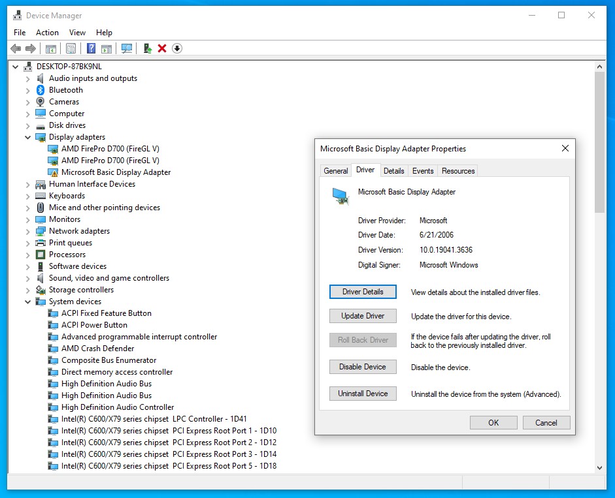The width and height of the screenshot is (615, 498).
Task: Click Cancel in the Properties dialog
Action: [x=546, y=423]
